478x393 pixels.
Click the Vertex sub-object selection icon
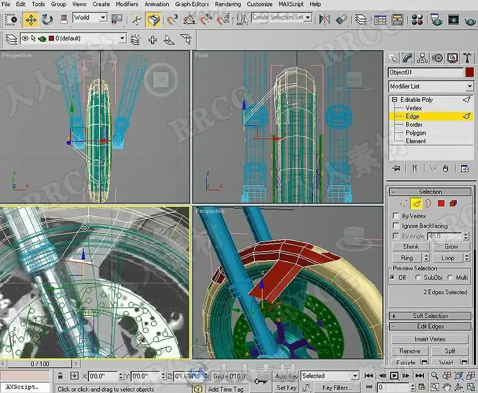[x=402, y=203]
